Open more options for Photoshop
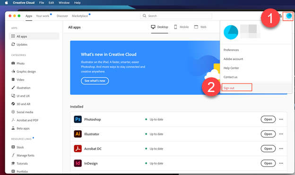Viewport: 295px width, 175px height. tap(281, 119)
